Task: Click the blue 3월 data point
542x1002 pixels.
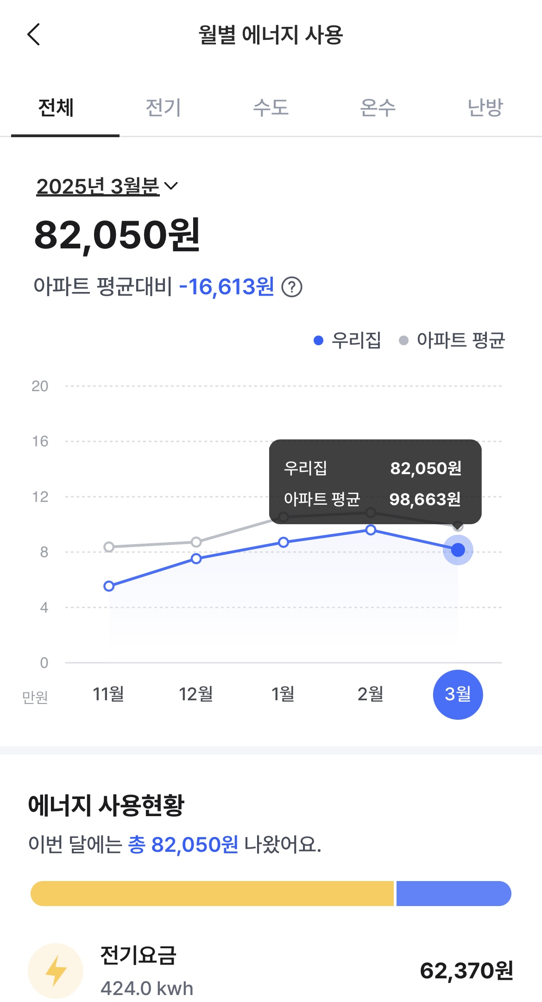Action: coord(458,550)
